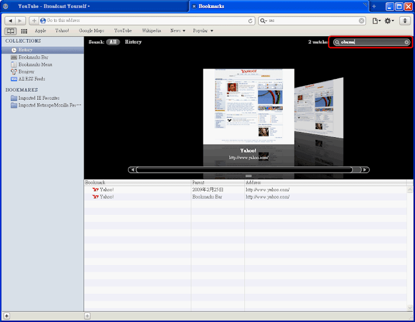
Task: Click the front Yahoo! Cover Flow thumbnail
Action: (x=248, y=107)
